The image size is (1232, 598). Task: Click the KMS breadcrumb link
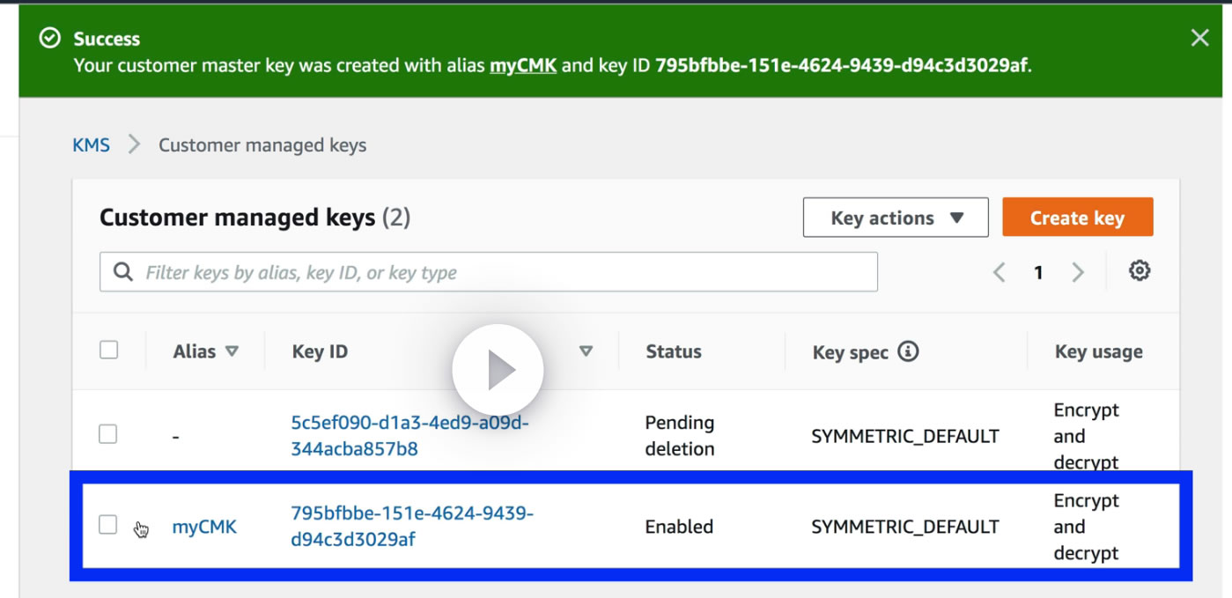pos(92,145)
